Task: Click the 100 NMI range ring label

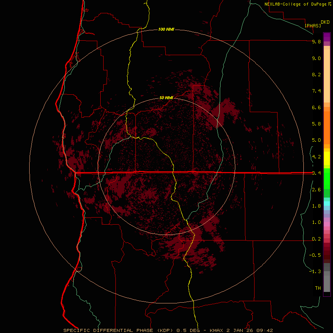Action: (x=166, y=29)
